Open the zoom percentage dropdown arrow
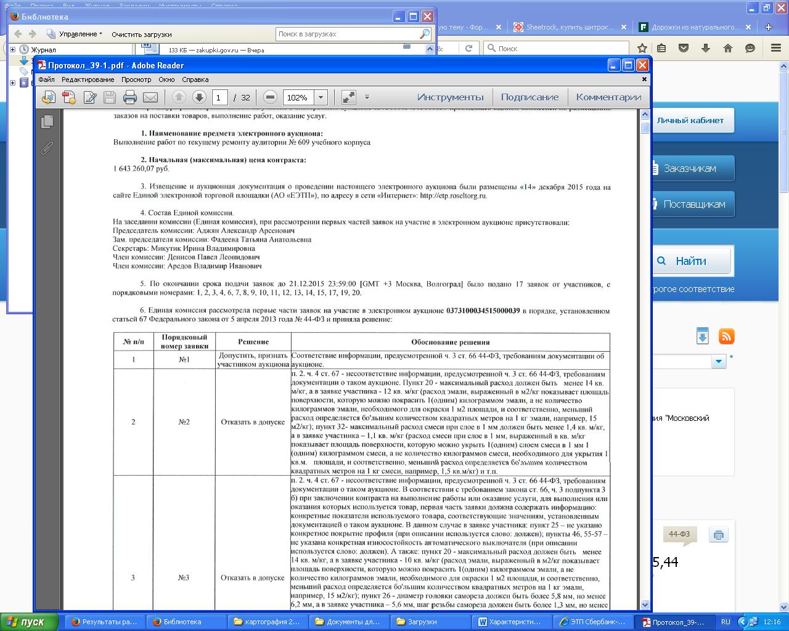The height and width of the screenshot is (631, 789). point(321,97)
